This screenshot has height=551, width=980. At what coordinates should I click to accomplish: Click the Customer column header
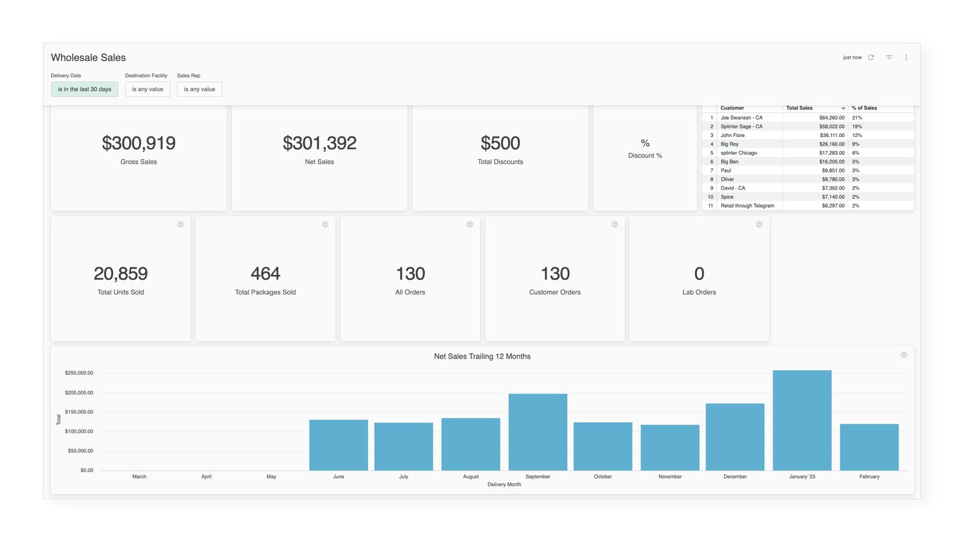click(733, 108)
